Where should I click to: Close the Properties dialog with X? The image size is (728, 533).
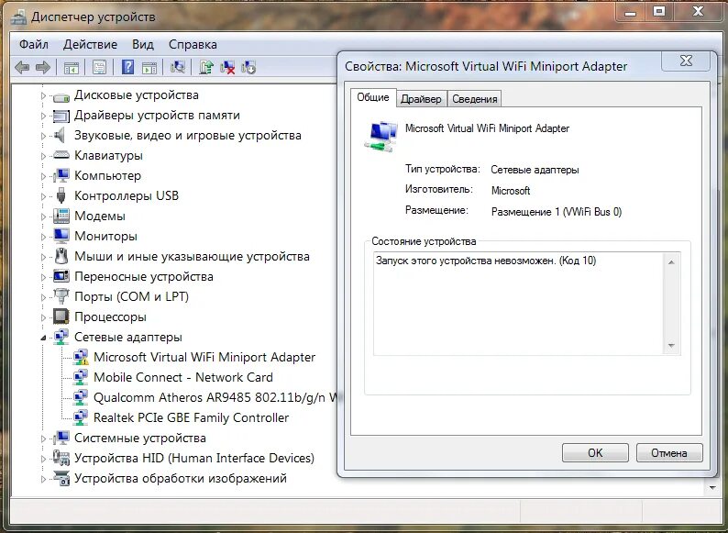686,61
